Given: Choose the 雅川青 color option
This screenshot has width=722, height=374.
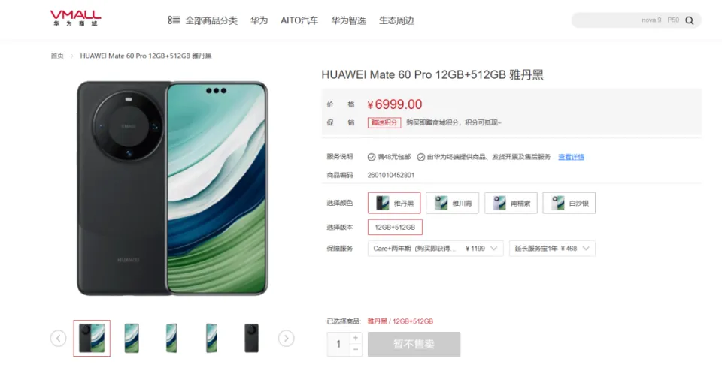Looking at the screenshot, I should tap(452, 203).
